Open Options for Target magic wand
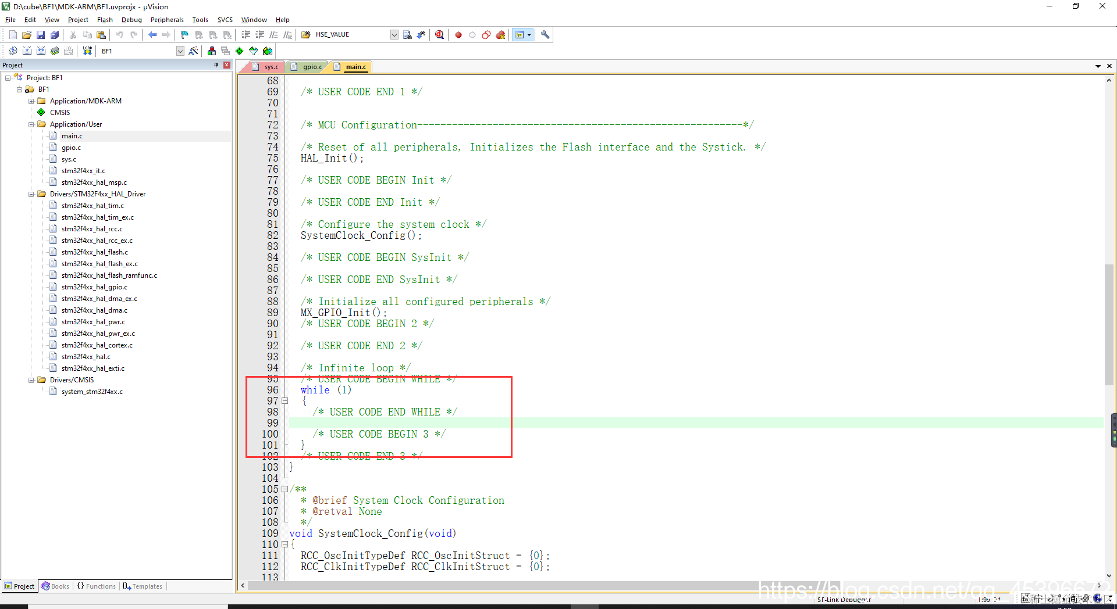1117x609 pixels. click(x=194, y=51)
